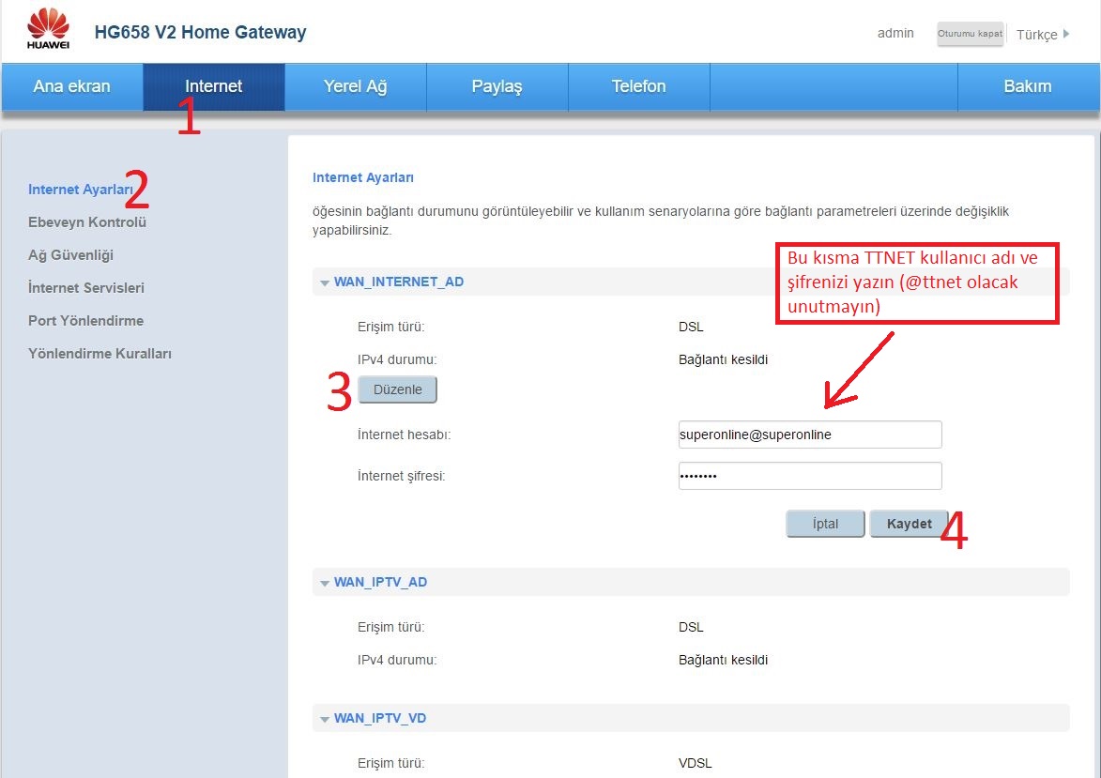
Task: Open Ebeveyn Kontrolü in sidebar
Action: pyautogui.click(x=87, y=221)
